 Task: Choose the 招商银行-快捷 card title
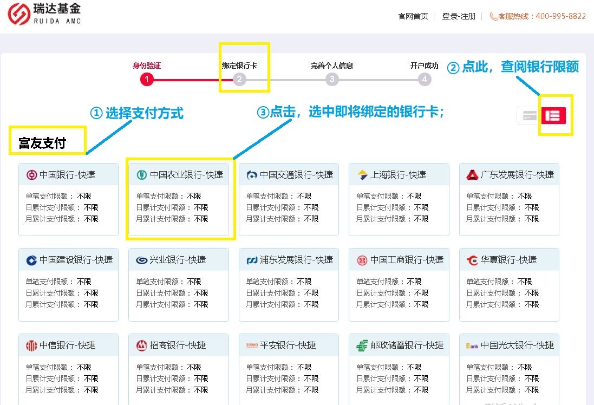[x=178, y=345]
